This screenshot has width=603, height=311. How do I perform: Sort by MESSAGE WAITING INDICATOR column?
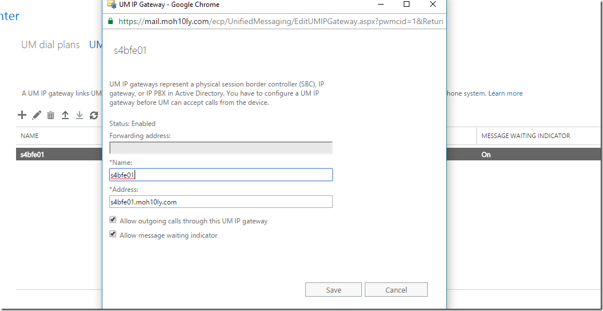coord(526,136)
